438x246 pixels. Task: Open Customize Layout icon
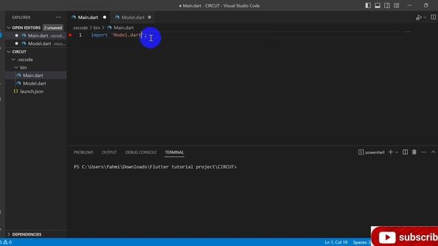click(396, 5)
